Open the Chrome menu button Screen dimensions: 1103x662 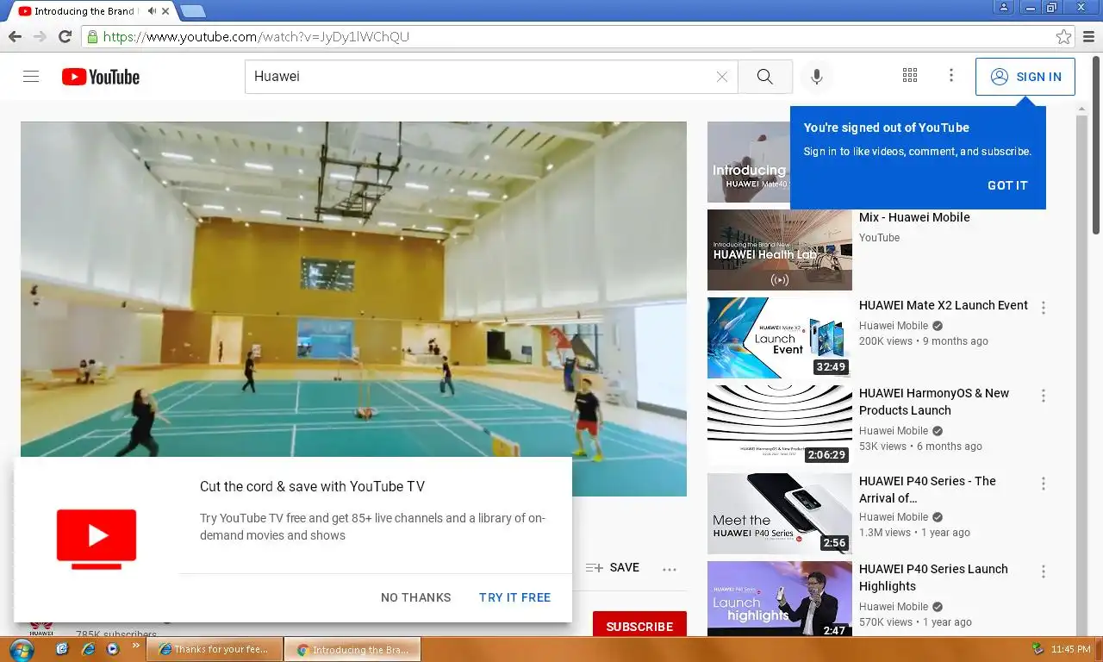tap(1089, 37)
